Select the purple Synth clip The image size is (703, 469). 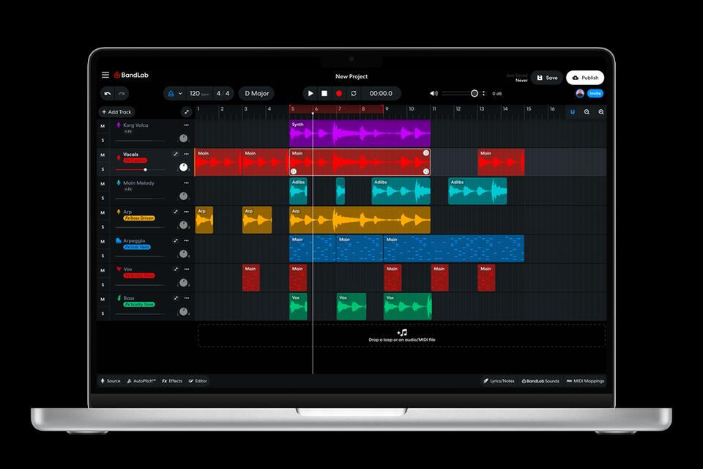[359, 133]
